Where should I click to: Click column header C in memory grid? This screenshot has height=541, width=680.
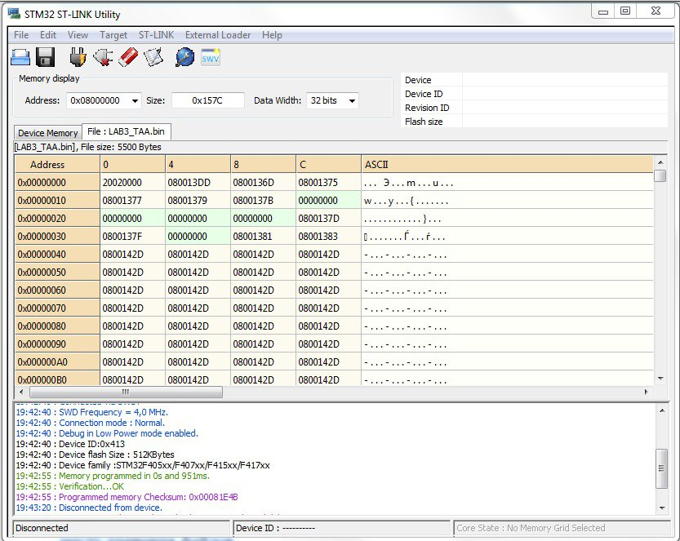(328, 165)
